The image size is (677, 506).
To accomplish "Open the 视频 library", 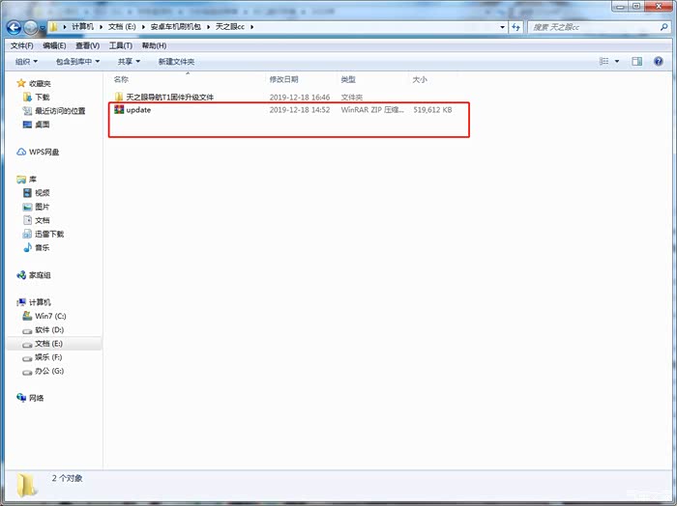I will point(43,193).
